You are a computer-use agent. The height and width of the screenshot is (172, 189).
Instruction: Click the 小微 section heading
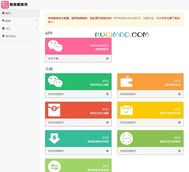(49, 69)
